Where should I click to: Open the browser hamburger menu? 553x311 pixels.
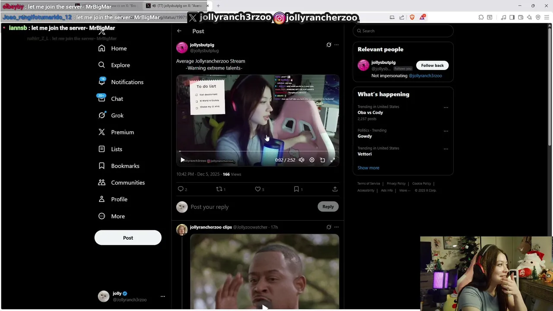tap(547, 17)
